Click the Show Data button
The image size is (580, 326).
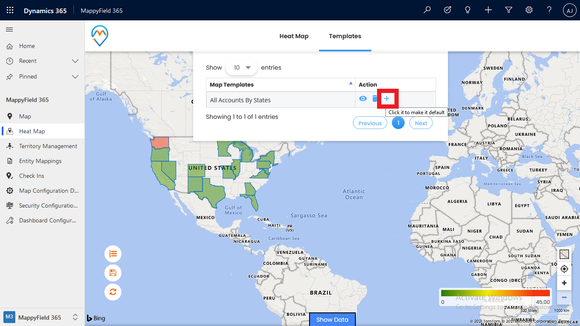point(332,320)
